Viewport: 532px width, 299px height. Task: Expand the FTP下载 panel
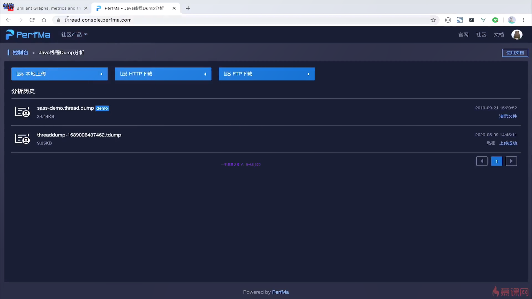[267, 74]
